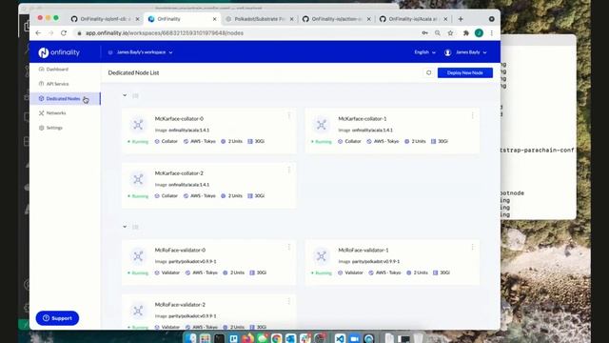The width and height of the screenshot is (609, 343).
Task: Open McRoFace-validator-2 node title
Action: point(180,305)
